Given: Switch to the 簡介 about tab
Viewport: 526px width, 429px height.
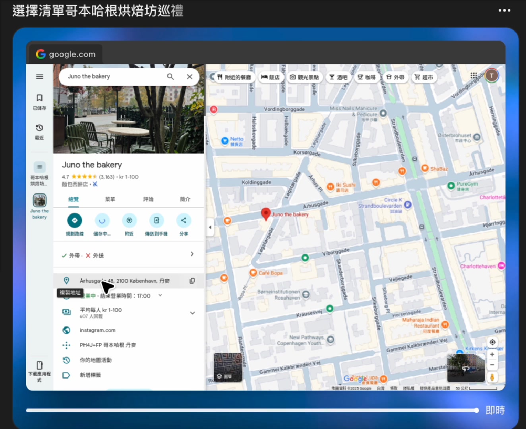Looking at the screenshot, I should pos(185,199).
